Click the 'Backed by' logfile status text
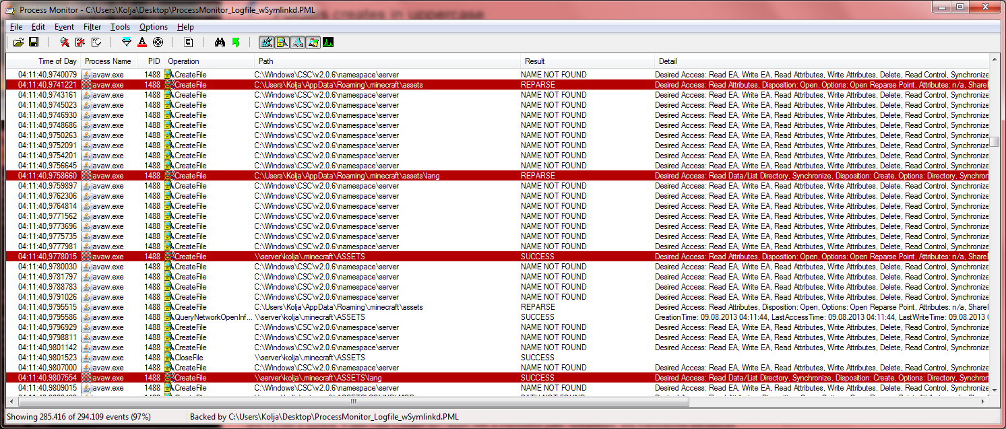Image resolution: width=1006 pixels, height=429 pixels. 324,417
